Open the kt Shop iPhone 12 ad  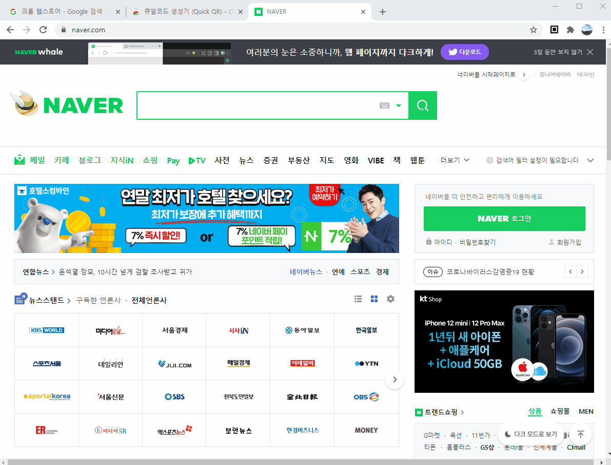(x=504, y=341)
